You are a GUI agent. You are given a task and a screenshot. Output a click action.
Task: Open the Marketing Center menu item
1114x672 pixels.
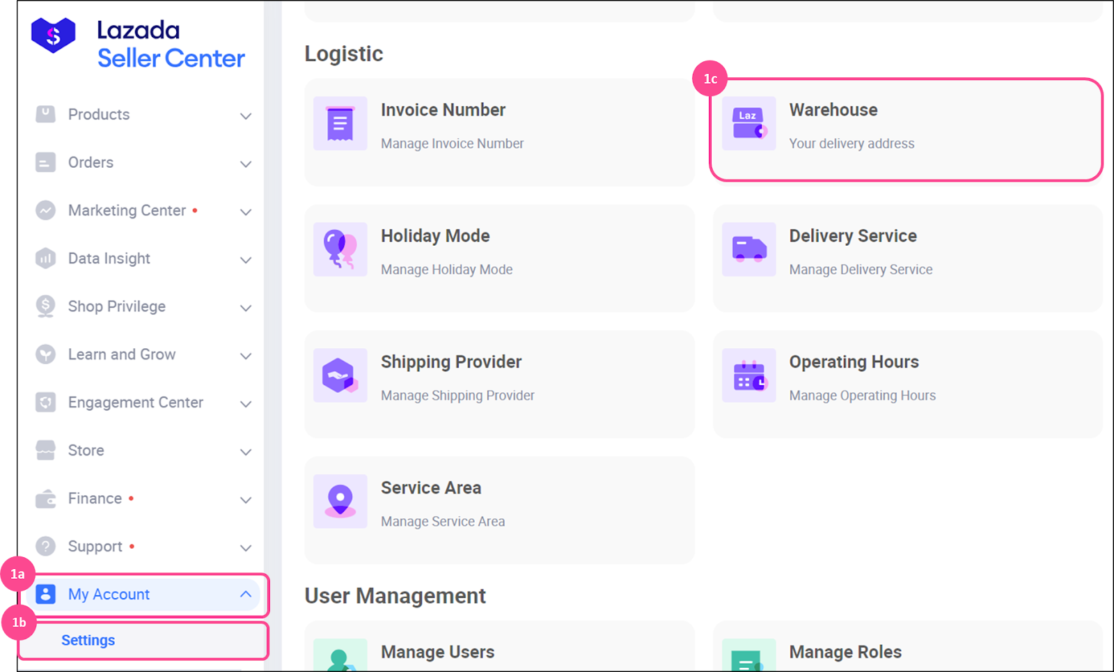coord(127,210)
